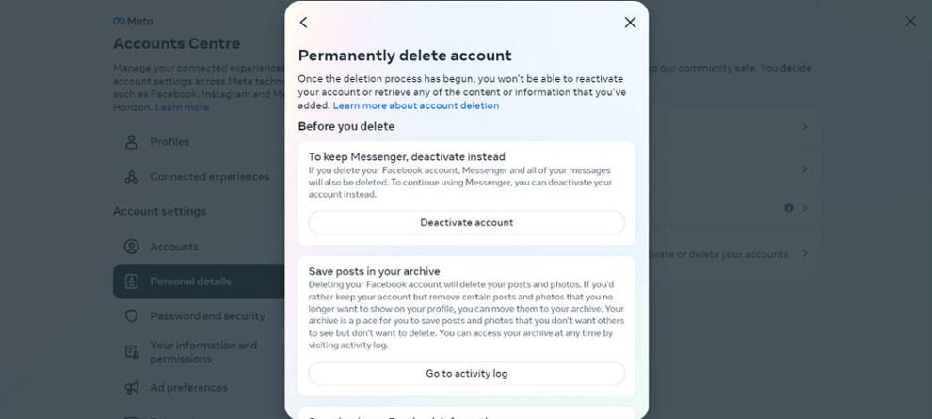Click the Password and security shield icon
The image size is (932, 419).
132,316
